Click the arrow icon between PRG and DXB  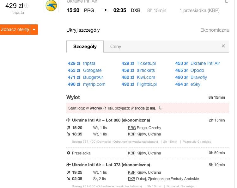104,10
